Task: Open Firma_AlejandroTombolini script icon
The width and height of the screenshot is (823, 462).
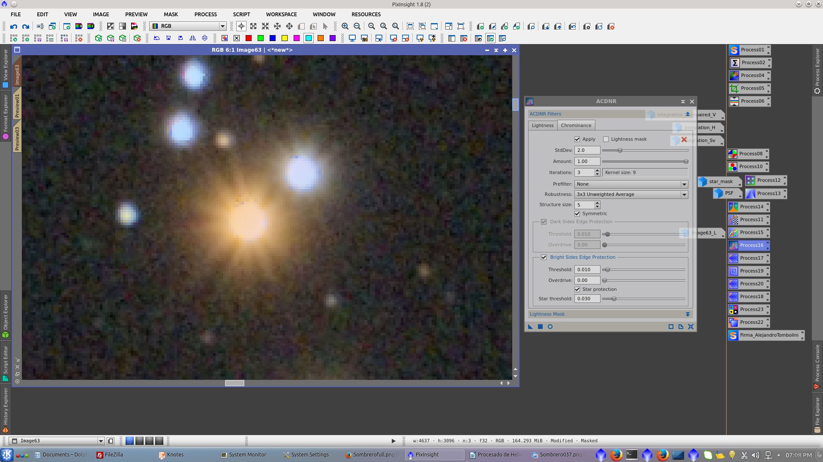Action: [x=766, y=335]
